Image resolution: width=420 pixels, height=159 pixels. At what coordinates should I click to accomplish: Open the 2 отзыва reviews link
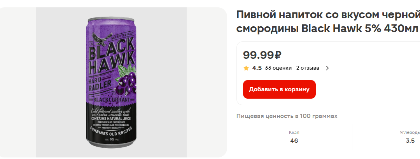point(308,68)
